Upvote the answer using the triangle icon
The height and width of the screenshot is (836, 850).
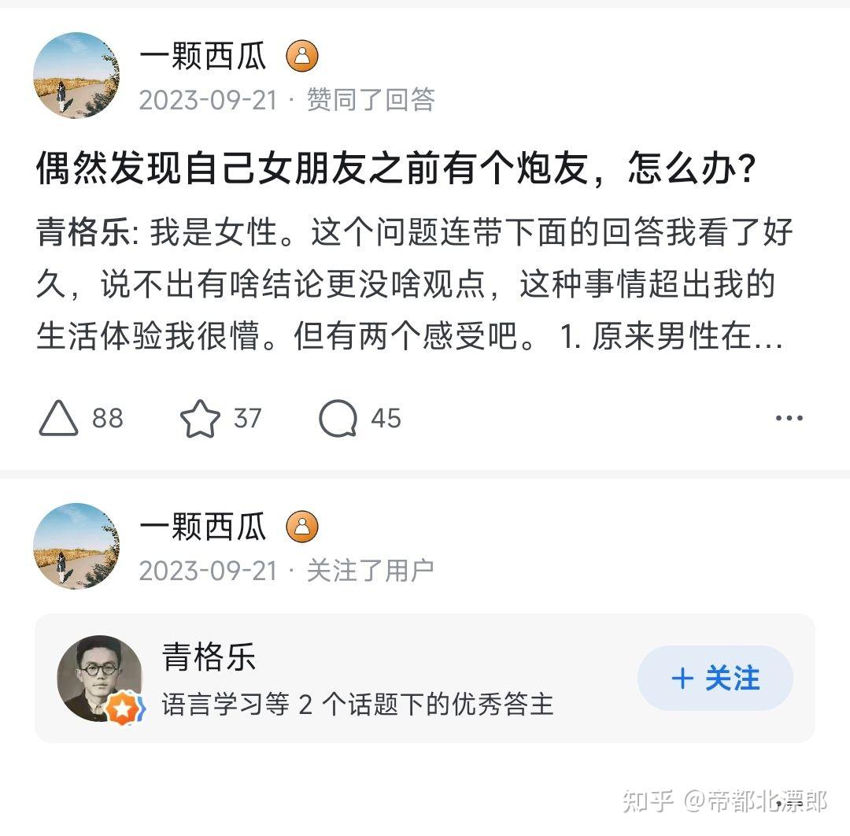click(58, 418)
